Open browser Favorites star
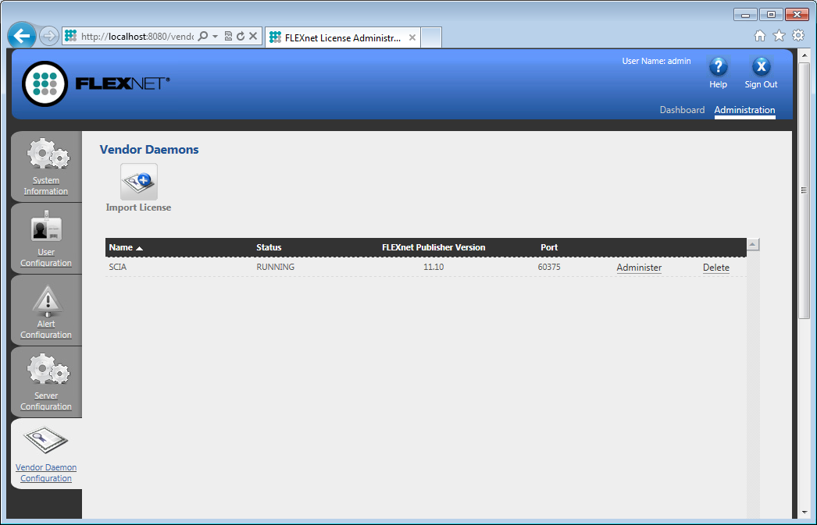Viewport: 817px width, 525px height. [x=779, y=35]
